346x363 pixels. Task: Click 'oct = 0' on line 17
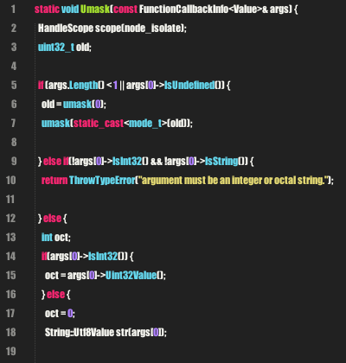coord(60,314)
